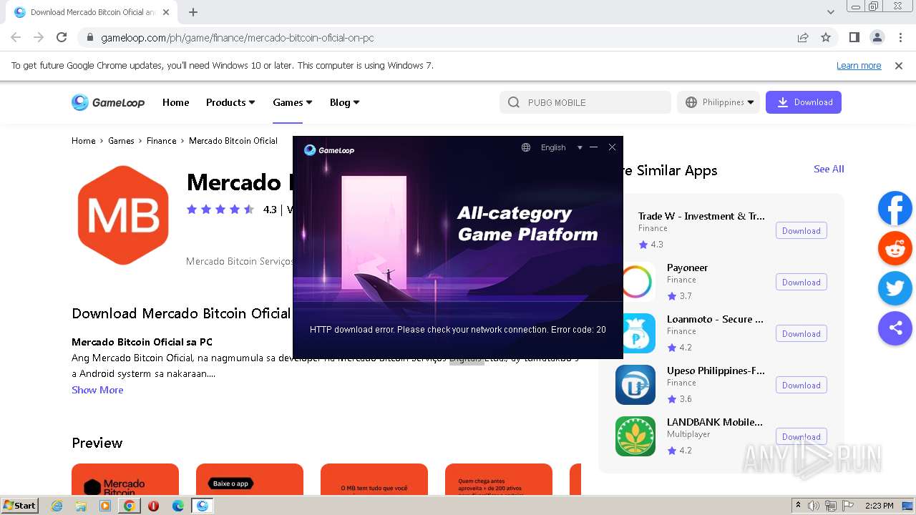Screen dimensions: 916x515
Task: Open the 'O MB tem tudo' preview thumbnail
Action: click(x=374, y=479)
